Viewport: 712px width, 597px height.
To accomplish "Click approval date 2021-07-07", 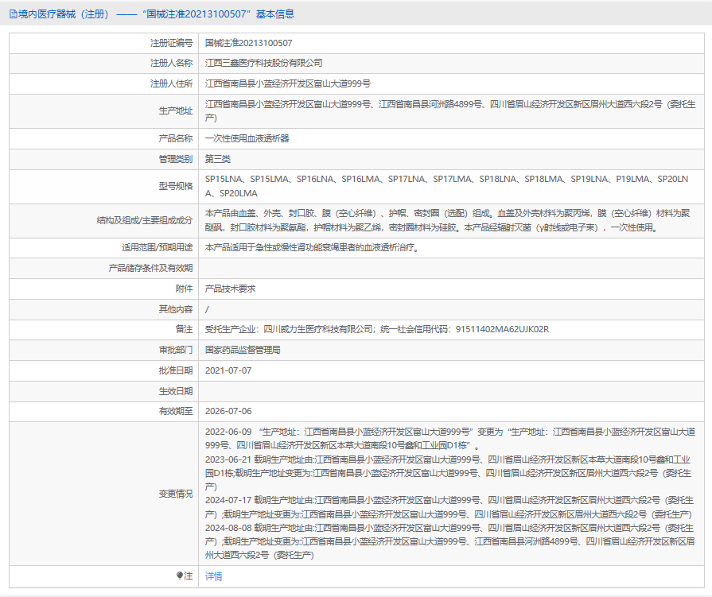I will pyautogui.click(x=228, y=370).
